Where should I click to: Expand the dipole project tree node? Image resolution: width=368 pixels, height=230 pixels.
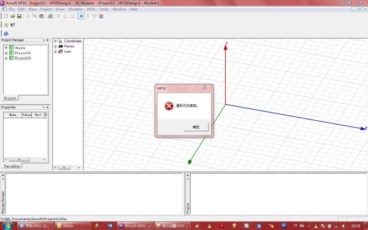[6, 48]
